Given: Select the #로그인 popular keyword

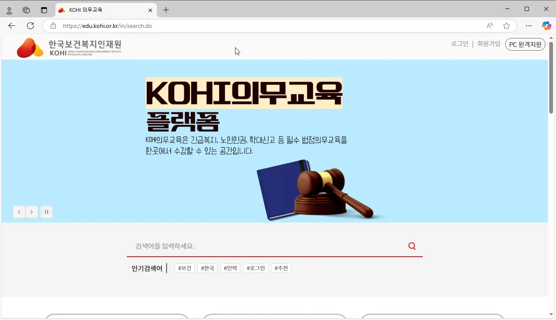Looking at the screenshot, I should pos(256,268).
